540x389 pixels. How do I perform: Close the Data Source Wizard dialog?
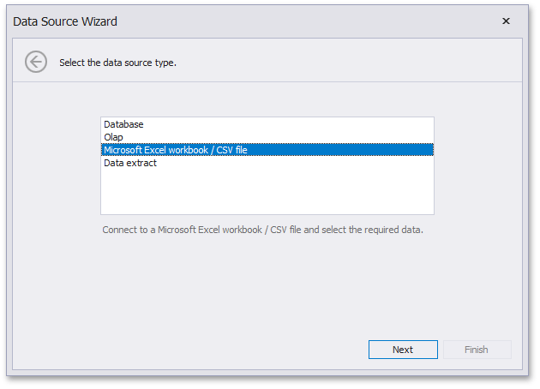point(506,21)
